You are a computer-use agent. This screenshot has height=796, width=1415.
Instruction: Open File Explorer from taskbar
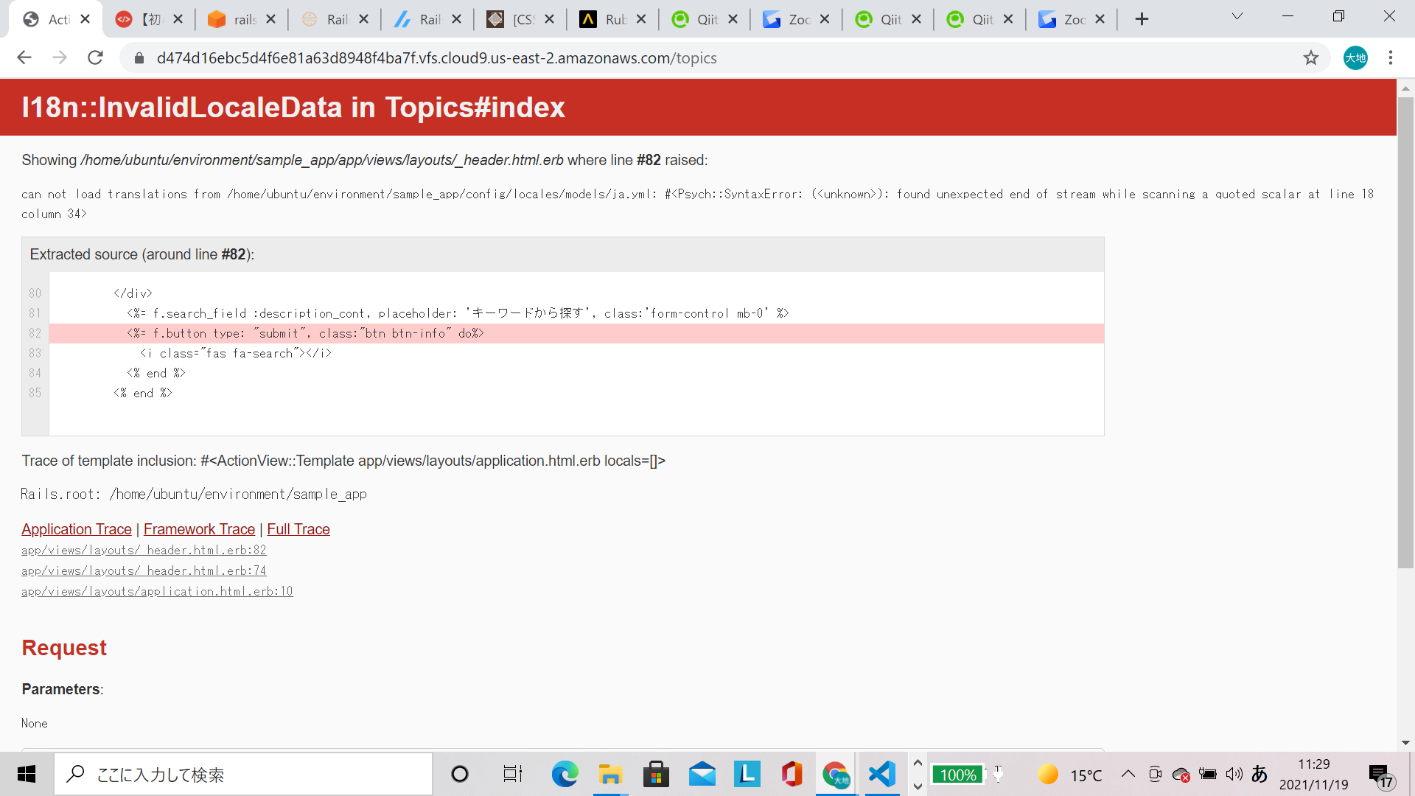(x=610, y=774)
